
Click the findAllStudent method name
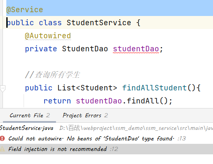point(154,88)
